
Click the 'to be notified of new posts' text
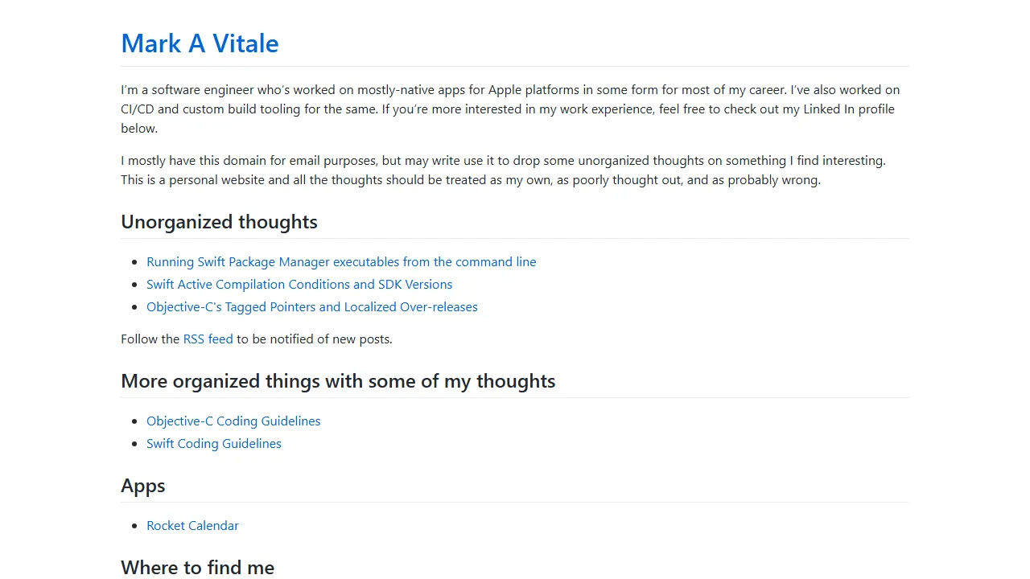point(314,339)
